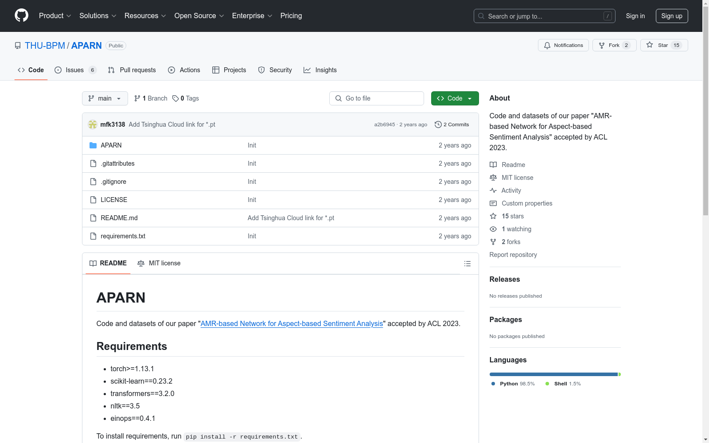Click the magnifier icon in Go to file

339,98
